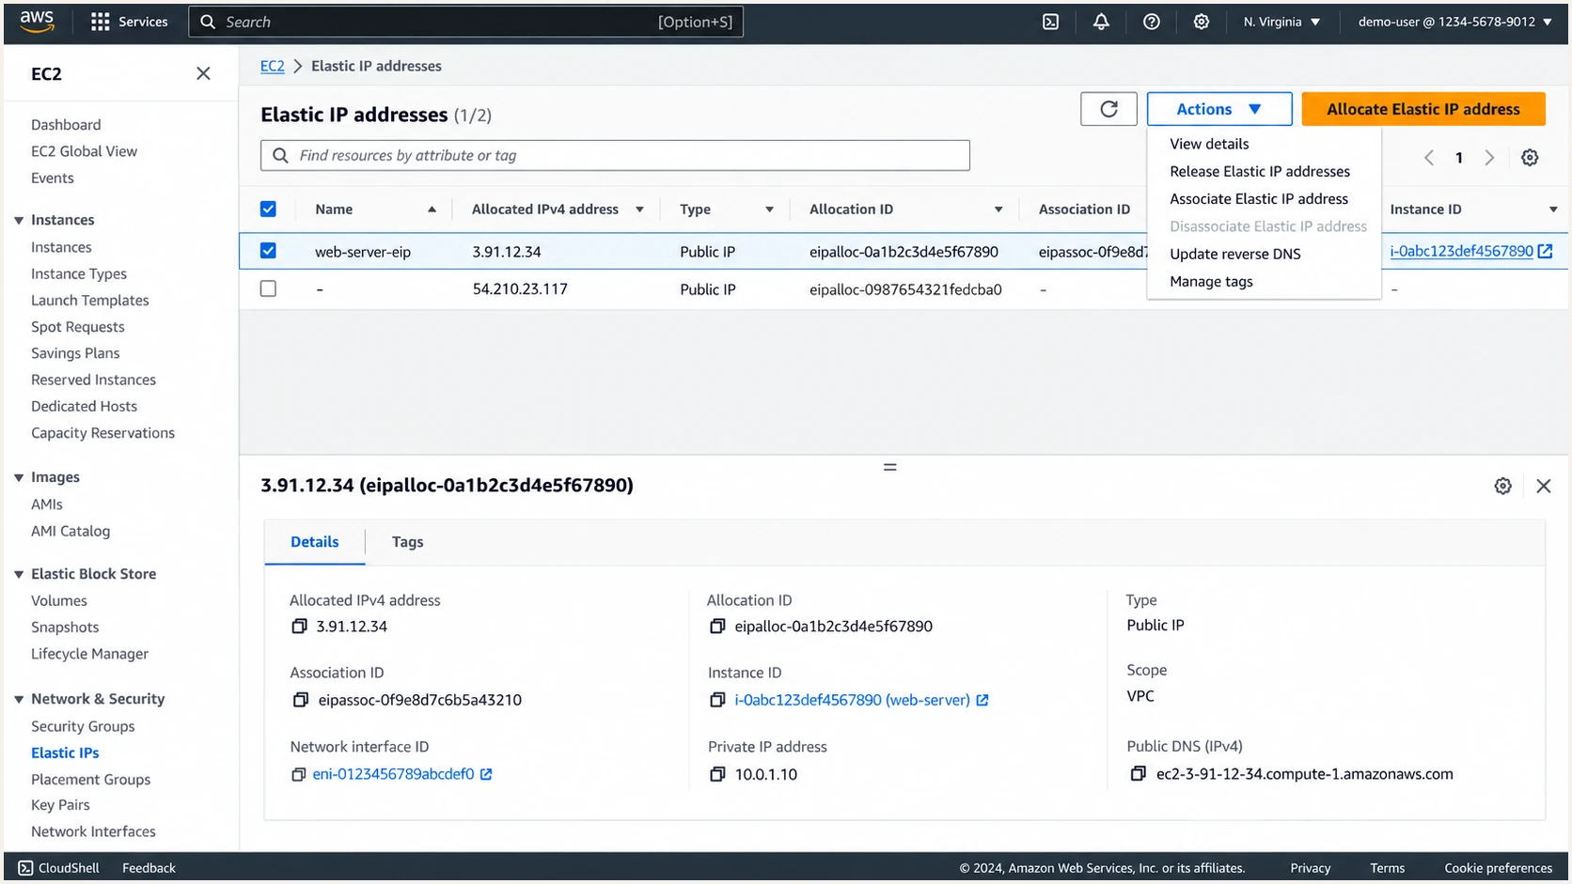Open external link icon next to eni-0123456789abcdef0
This screenshot has width=1572, height=884.
[486, 774]
